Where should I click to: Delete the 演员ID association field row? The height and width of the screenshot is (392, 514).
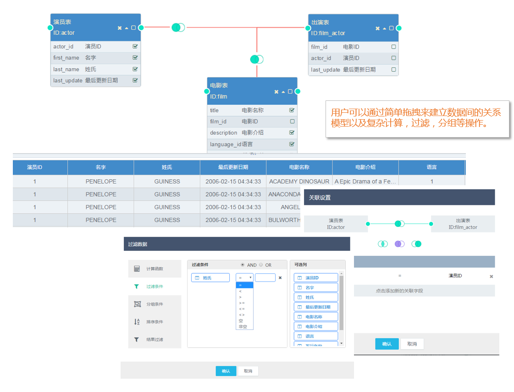pos(491,276)
